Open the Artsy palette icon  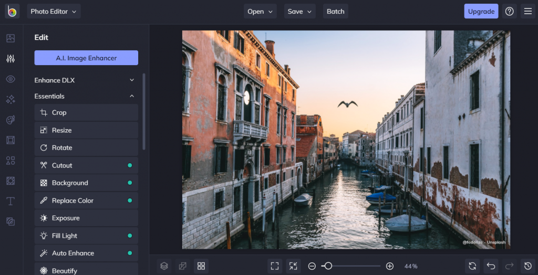11,120
